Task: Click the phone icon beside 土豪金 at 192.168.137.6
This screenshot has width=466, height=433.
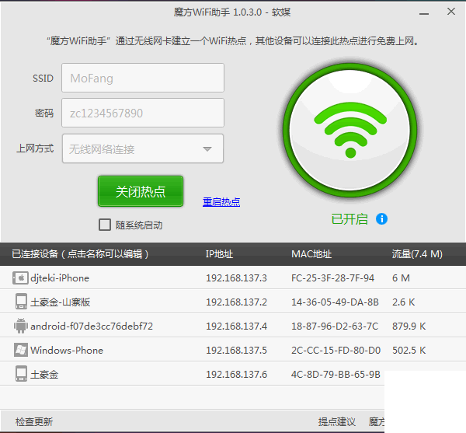Action: point(21,374)
